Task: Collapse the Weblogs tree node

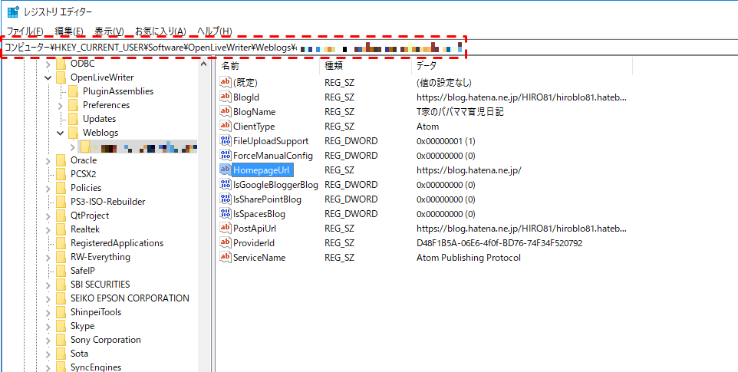Action: click(61, 133)
